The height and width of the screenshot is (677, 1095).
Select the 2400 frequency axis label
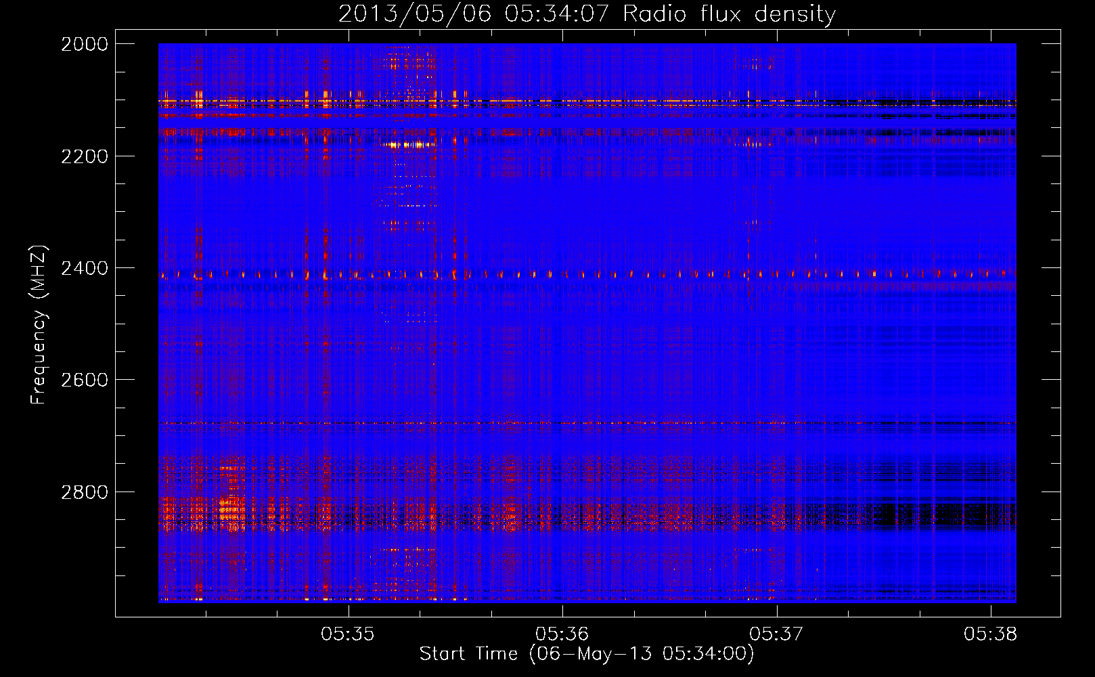(x=85, y=268)
